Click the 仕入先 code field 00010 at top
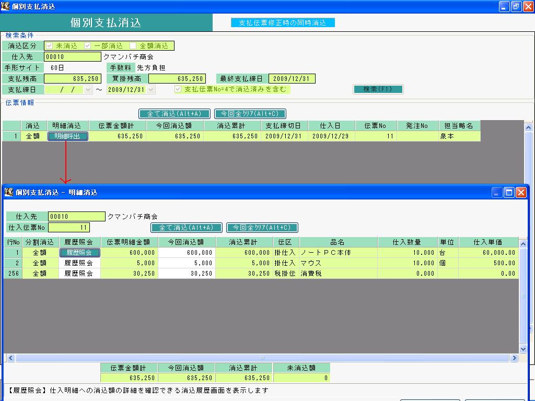This screenshot has height=401, width=535. click(73, 56)
